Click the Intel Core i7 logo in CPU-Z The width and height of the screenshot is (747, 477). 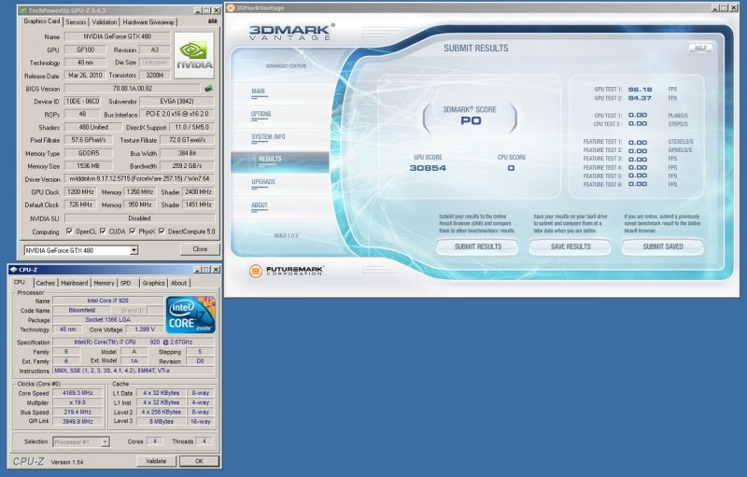pyautogui.click(x=190, y=315)
